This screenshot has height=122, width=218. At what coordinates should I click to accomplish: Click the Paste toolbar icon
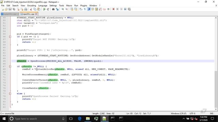click(x=39, y=9)
